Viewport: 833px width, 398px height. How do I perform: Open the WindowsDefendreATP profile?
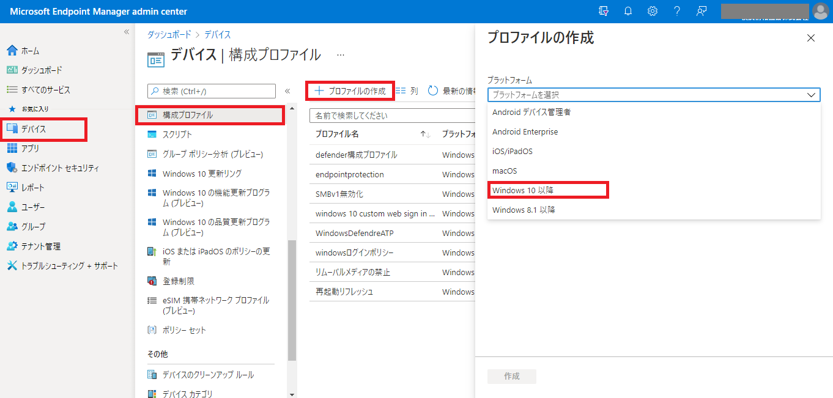[356, 233]
